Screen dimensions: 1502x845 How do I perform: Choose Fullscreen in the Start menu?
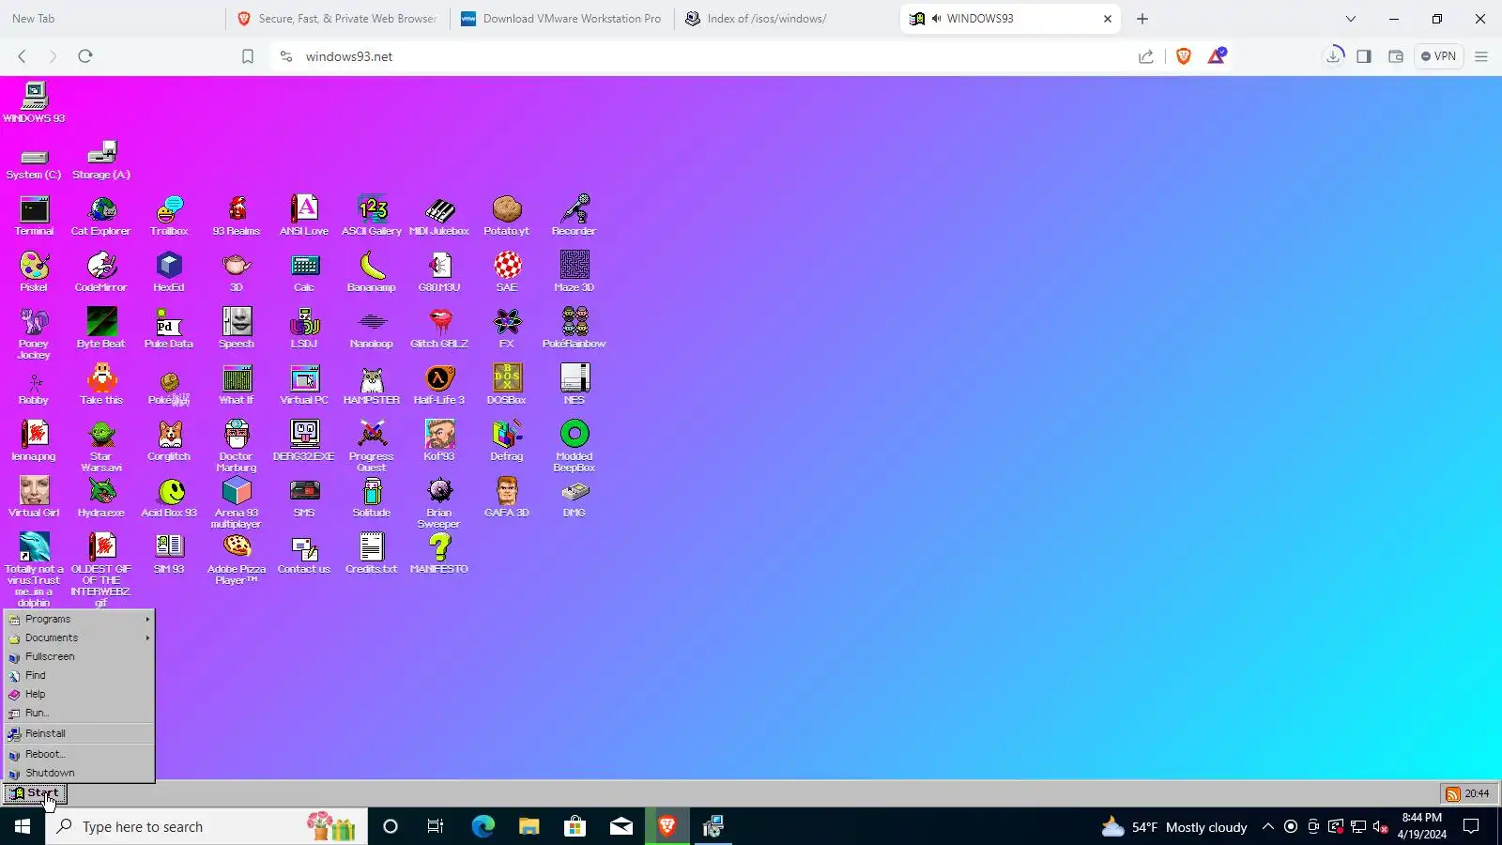pyautogui.click(x=80, y=657)
